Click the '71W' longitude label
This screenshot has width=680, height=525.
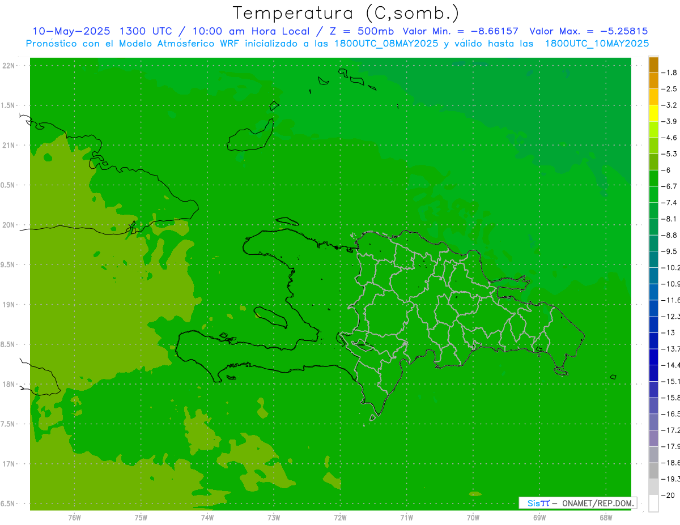point(406,518)
